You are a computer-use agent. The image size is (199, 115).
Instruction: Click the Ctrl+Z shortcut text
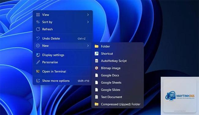(82, 39)
